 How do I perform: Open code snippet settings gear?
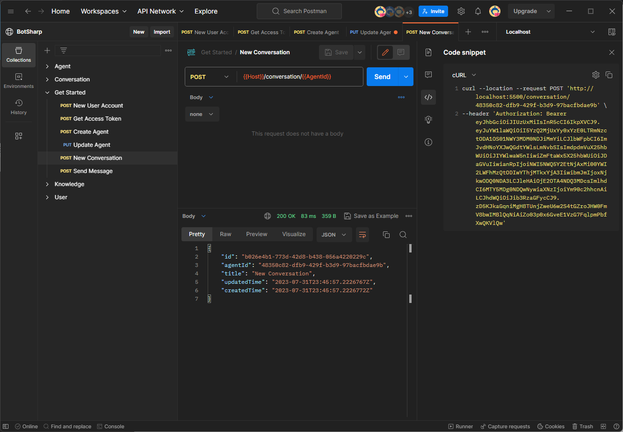click(596, 75)
